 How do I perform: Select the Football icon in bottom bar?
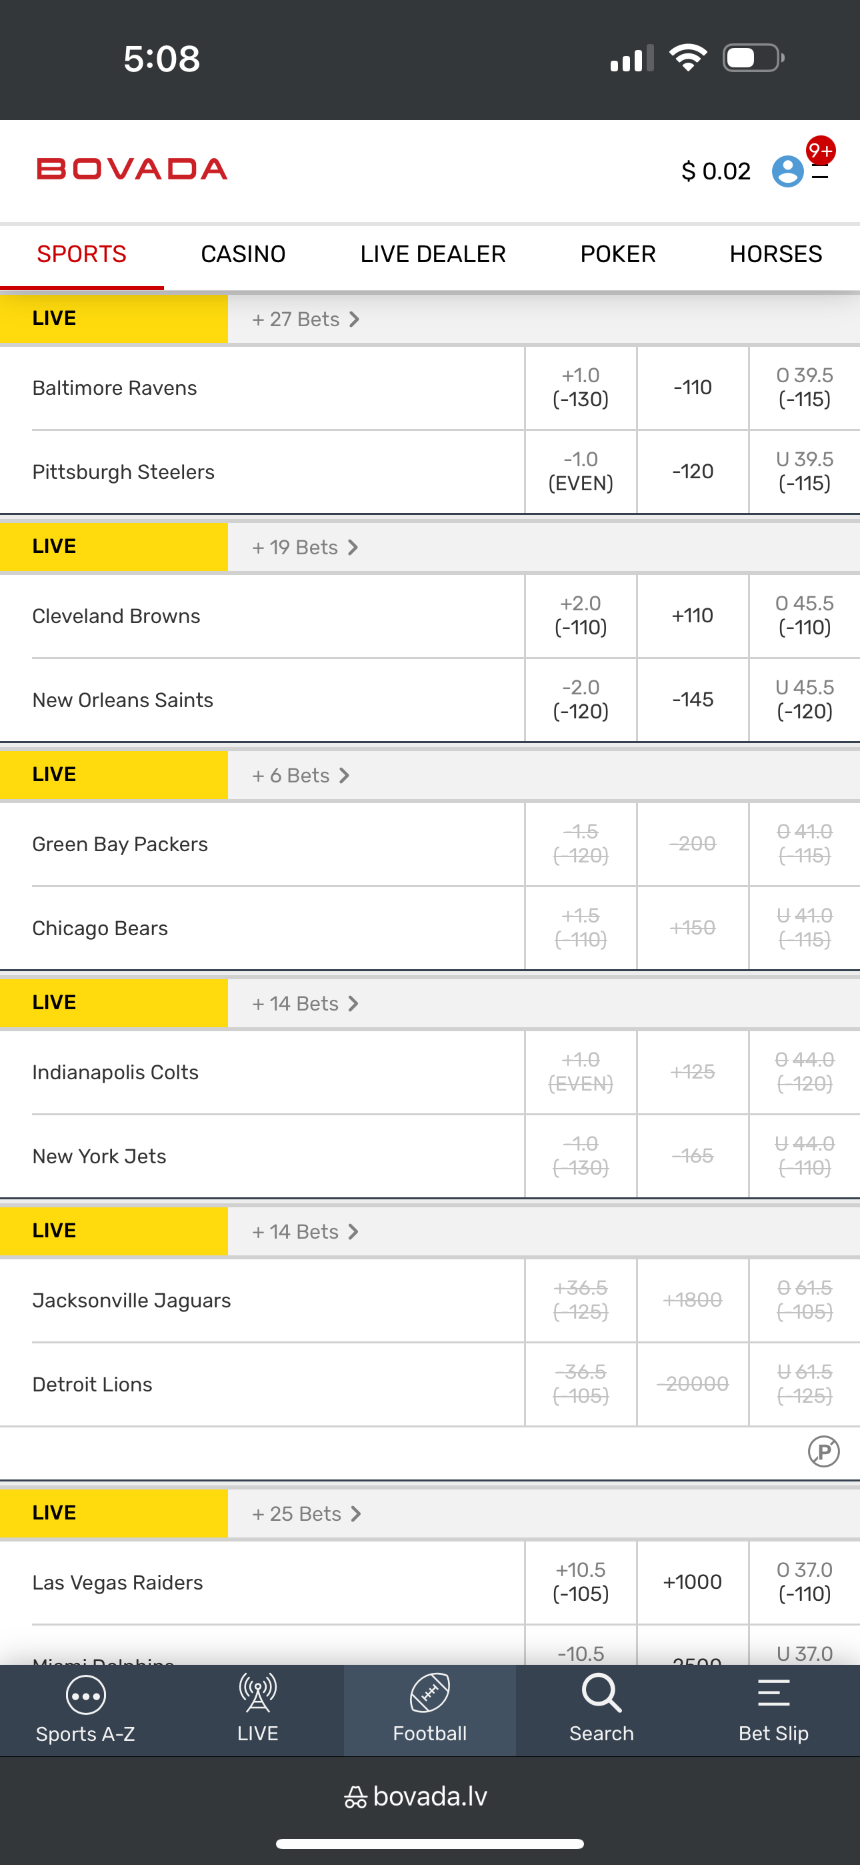tap(430, 1694)
